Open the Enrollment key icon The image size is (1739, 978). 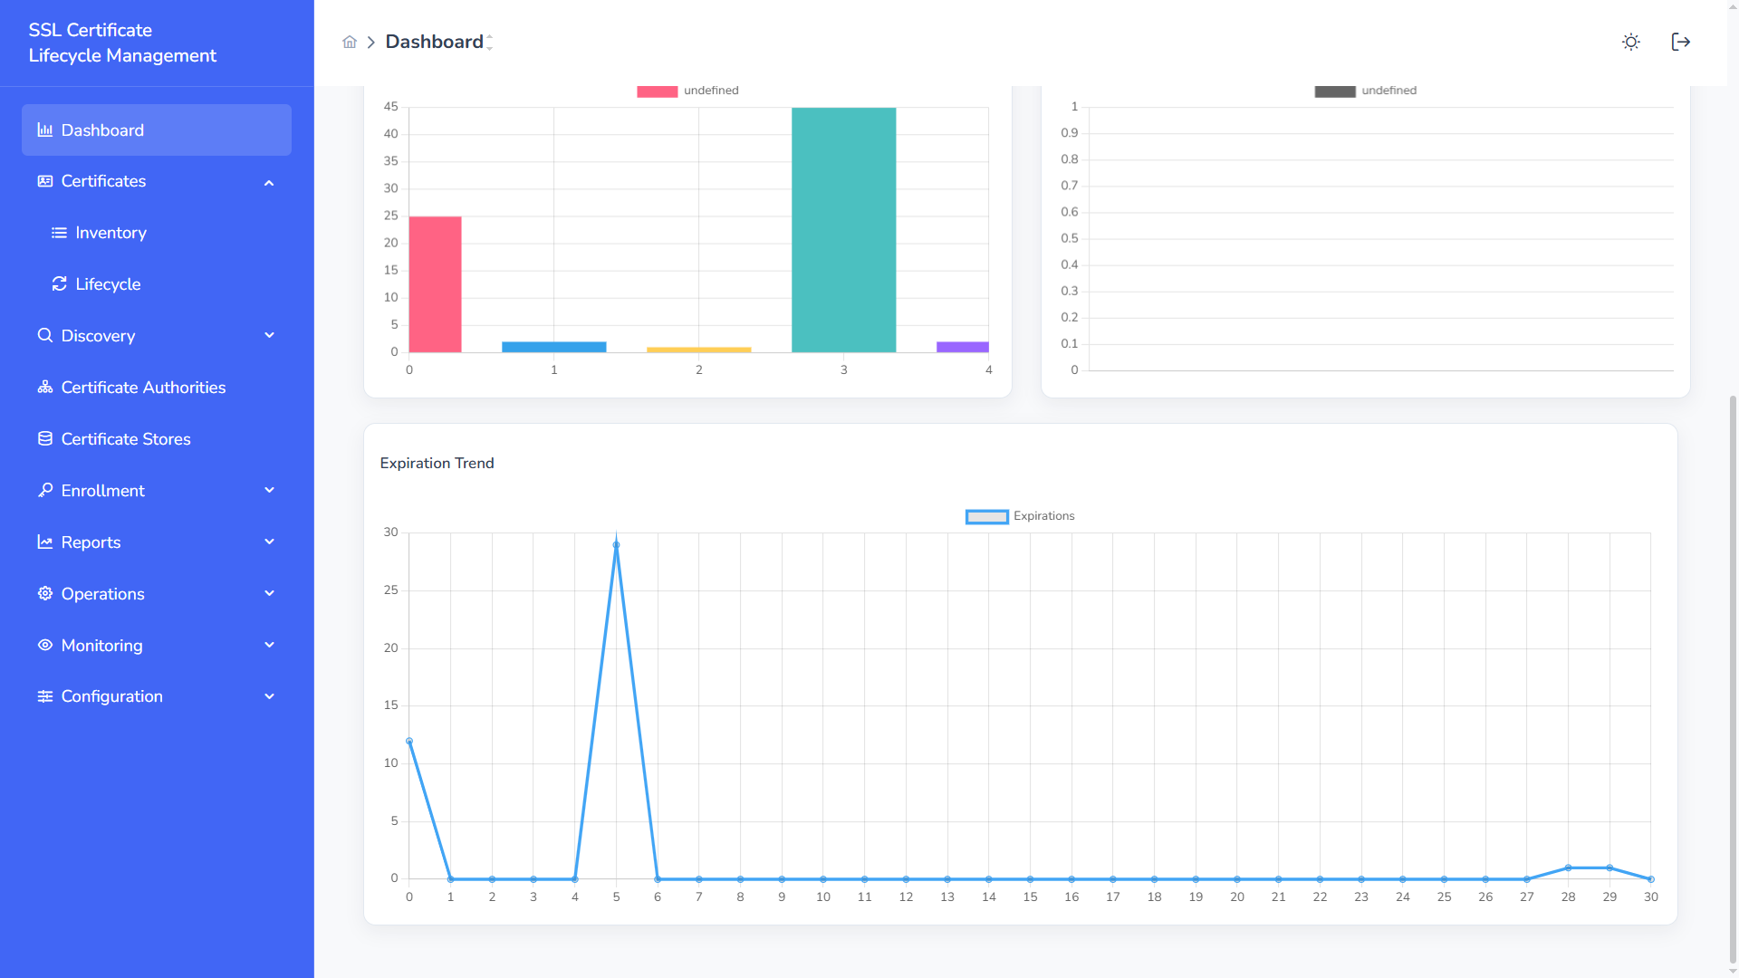44,490
